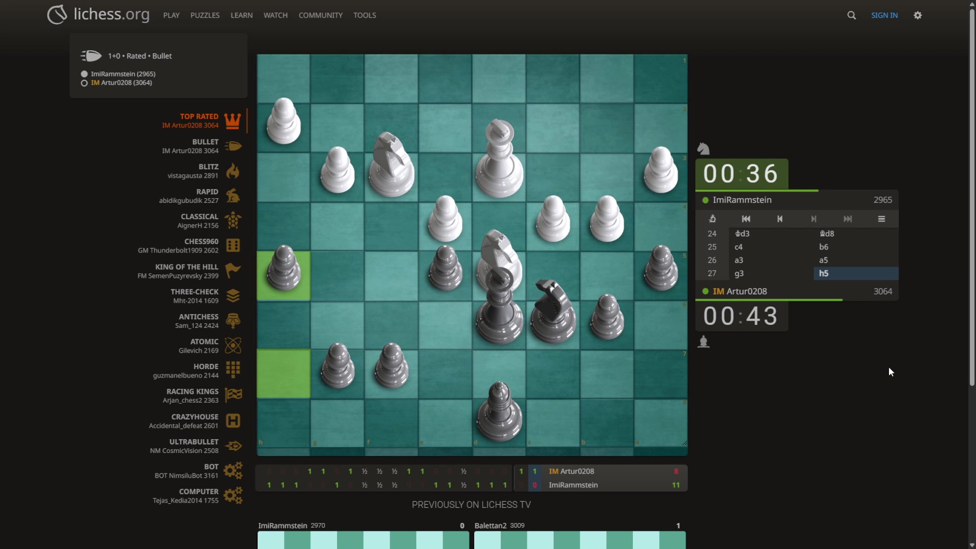The height and width of the screenshot is (549, 976).
Task: Click the PREVIOUSLY ON LICHESS TV heading
Action: (x=471, y=505)
